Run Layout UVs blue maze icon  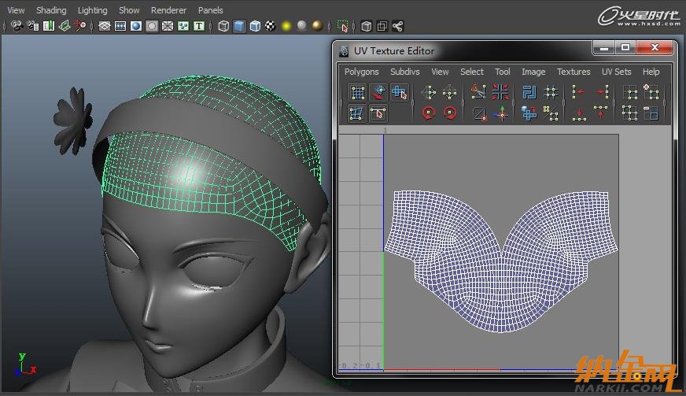click(529, 92)
